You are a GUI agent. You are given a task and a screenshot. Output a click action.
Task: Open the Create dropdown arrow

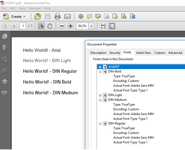pyautogui.click(x=24, y=16)
